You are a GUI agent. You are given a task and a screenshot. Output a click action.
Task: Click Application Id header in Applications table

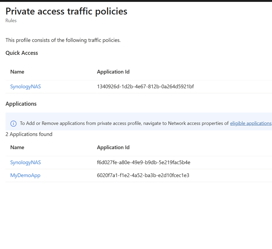[113, 147]
